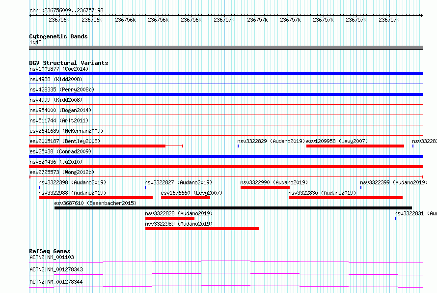Select the nsv4988 (Kidd2008) variant label
This screenshot has height=293, width=437.
tap(56, 79)
